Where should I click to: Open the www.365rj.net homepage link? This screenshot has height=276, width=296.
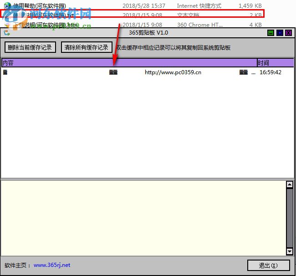click(x=52, y=265)
